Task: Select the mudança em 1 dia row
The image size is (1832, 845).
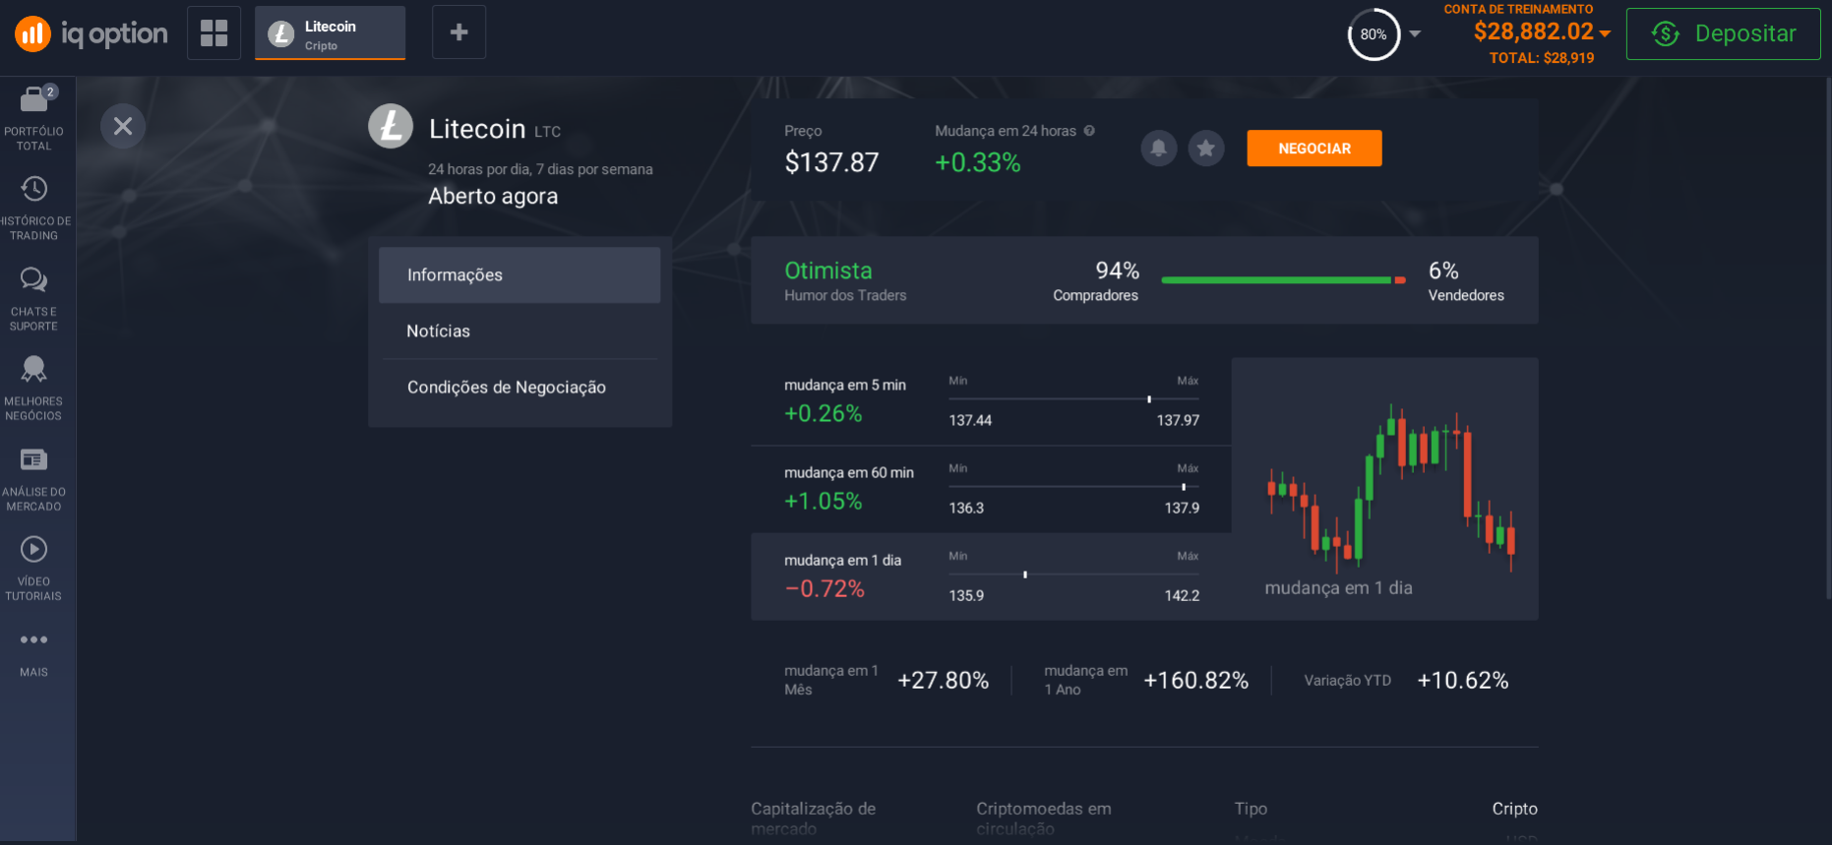Action: [991, 576]
